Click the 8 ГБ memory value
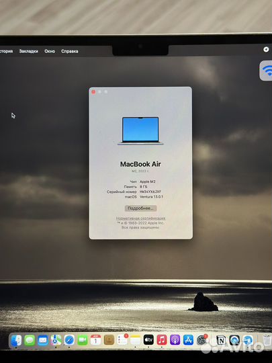 point(144,187)
